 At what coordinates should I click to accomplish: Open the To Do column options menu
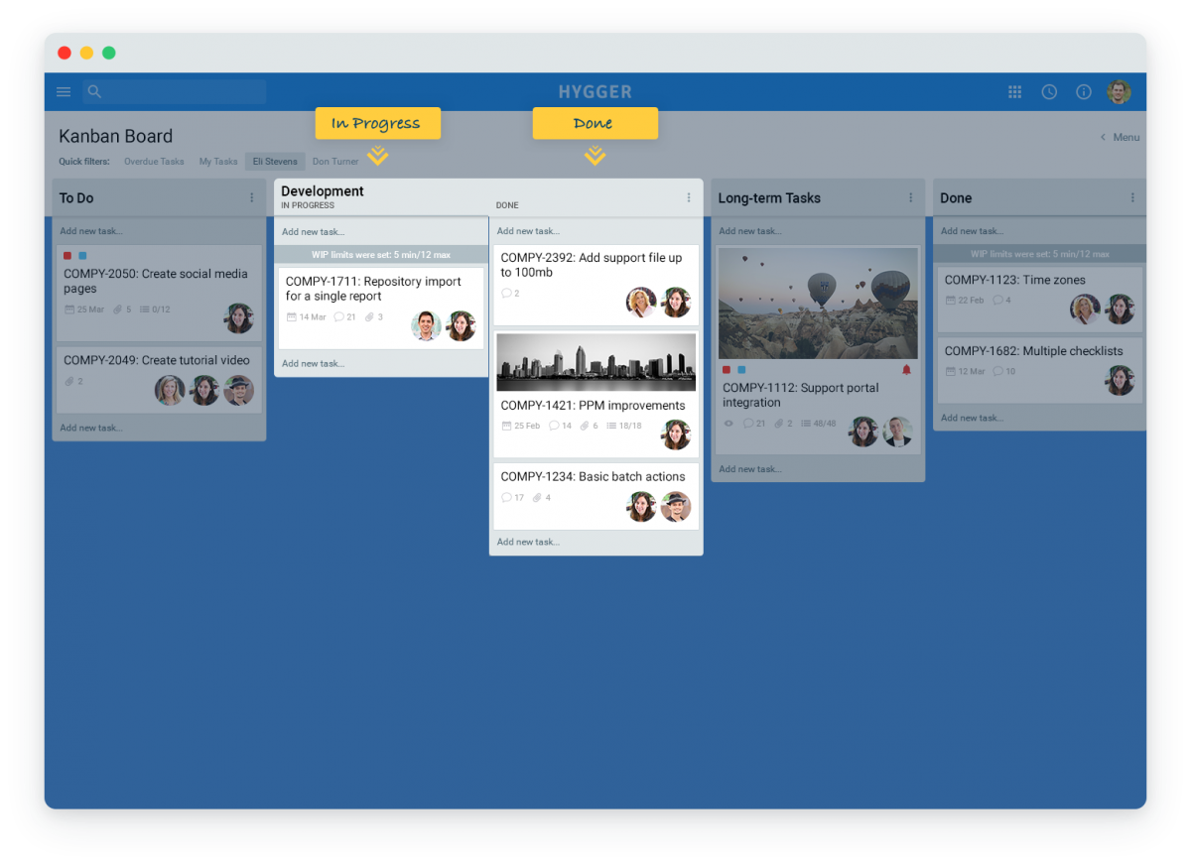[252, 197]
